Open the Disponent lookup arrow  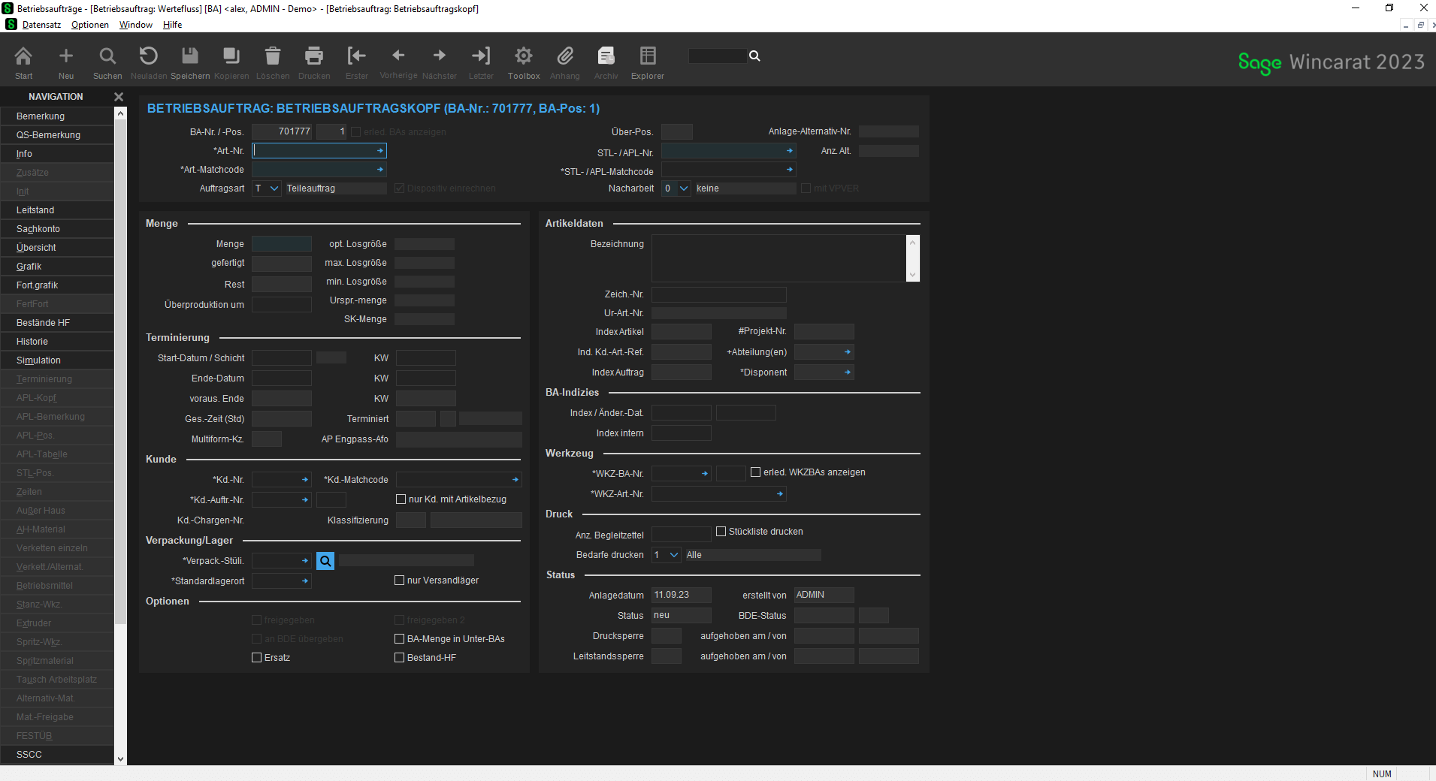point(848,372)
